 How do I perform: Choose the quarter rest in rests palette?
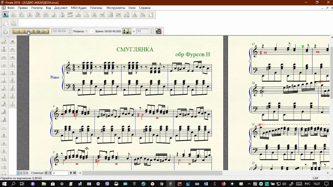tap(12, 65)
